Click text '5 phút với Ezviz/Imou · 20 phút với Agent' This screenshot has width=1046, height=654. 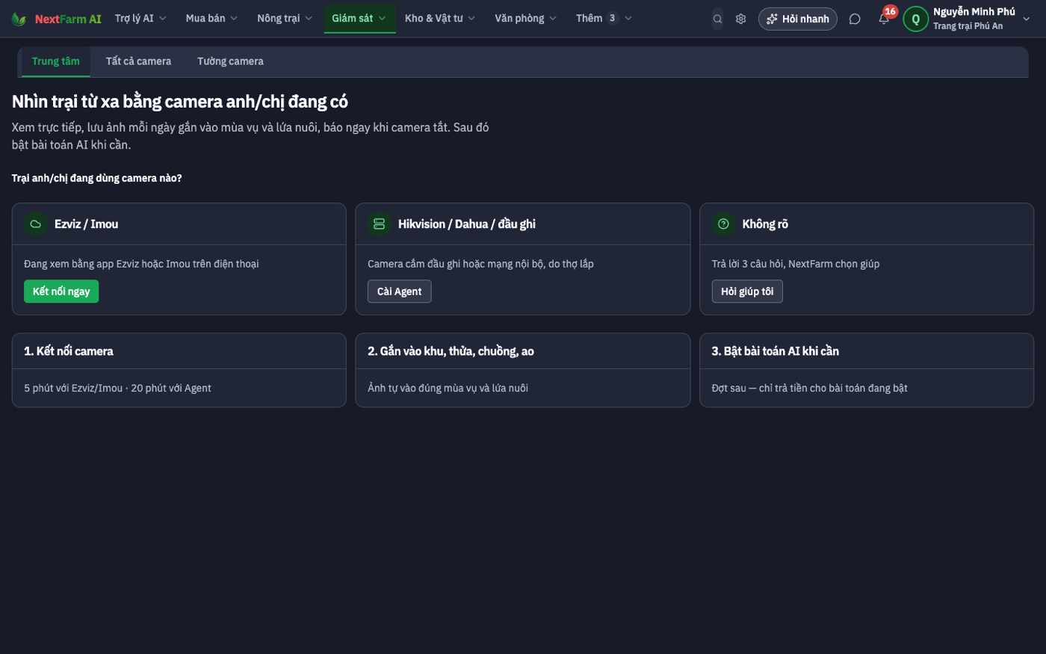pyautogui.click(x=117, y=388)
